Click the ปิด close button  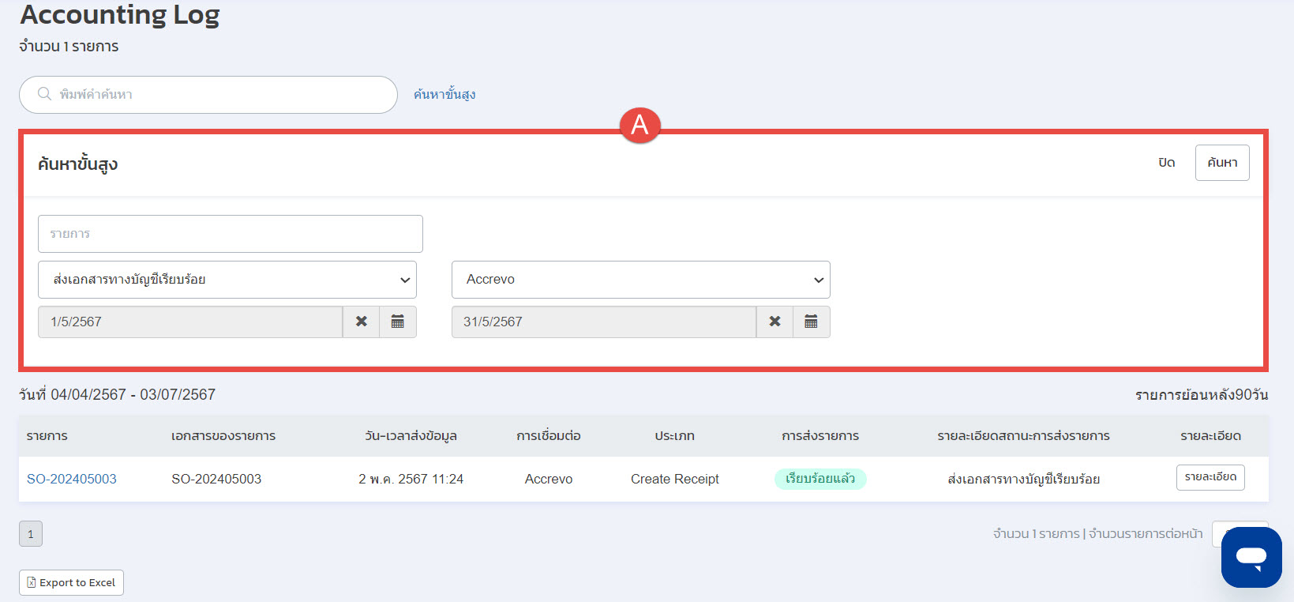(1167, 163)
